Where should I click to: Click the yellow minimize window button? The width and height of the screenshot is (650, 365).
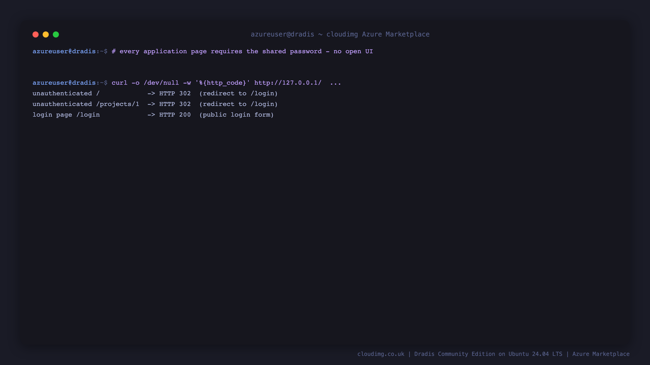pos(46,34)
